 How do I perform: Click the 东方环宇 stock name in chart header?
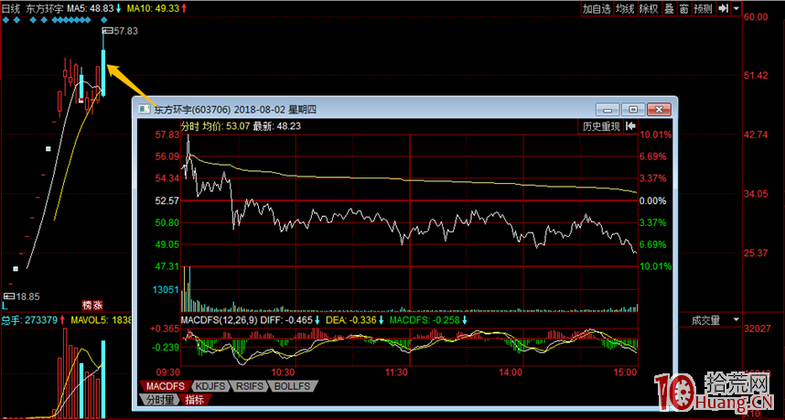[x=44, y=8]
